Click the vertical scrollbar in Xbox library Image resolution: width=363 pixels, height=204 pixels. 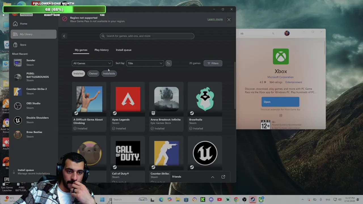pyautogui.click(x=235, y=85)
